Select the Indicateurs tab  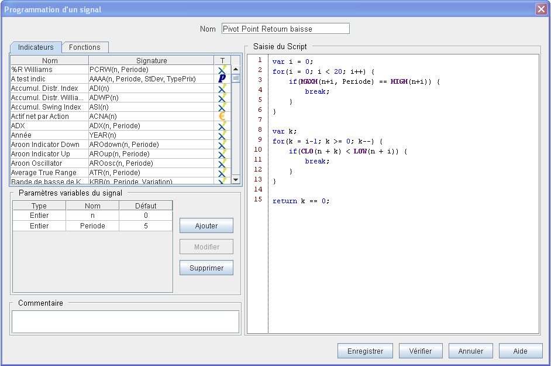[x=36, y=47]
